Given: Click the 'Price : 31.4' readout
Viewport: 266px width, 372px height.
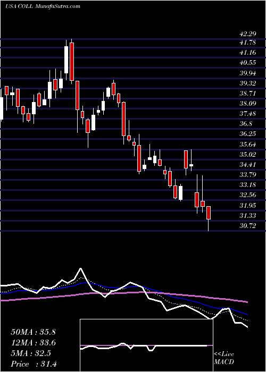Looking at the screenshot, I should 34,363.
